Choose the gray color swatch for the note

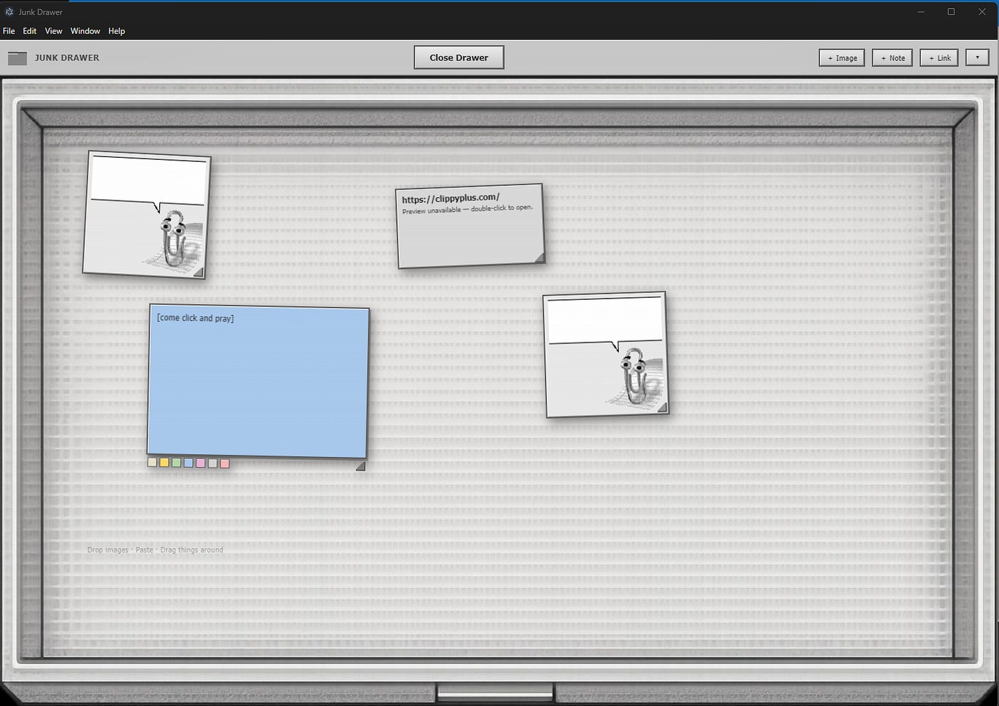pos(213,464)
